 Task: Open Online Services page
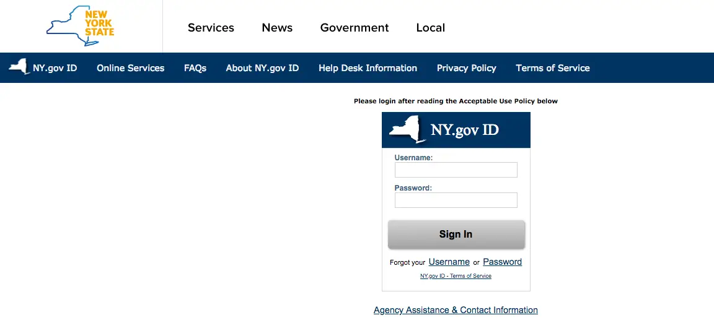tap(131, 68)
